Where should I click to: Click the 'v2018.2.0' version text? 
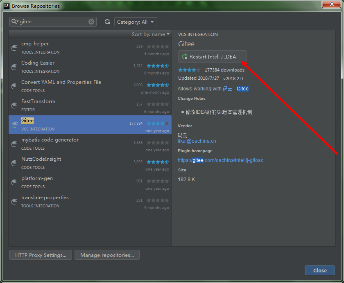[x=233, y=79]
